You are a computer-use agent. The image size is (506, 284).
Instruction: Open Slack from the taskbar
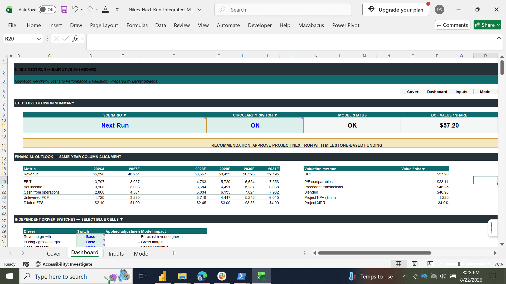(222, 276)
